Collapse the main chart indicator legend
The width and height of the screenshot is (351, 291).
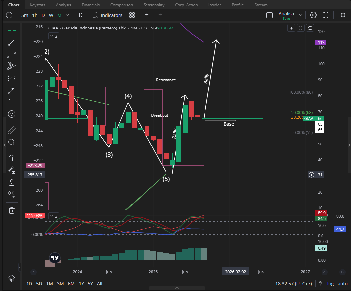click(54, 36)
